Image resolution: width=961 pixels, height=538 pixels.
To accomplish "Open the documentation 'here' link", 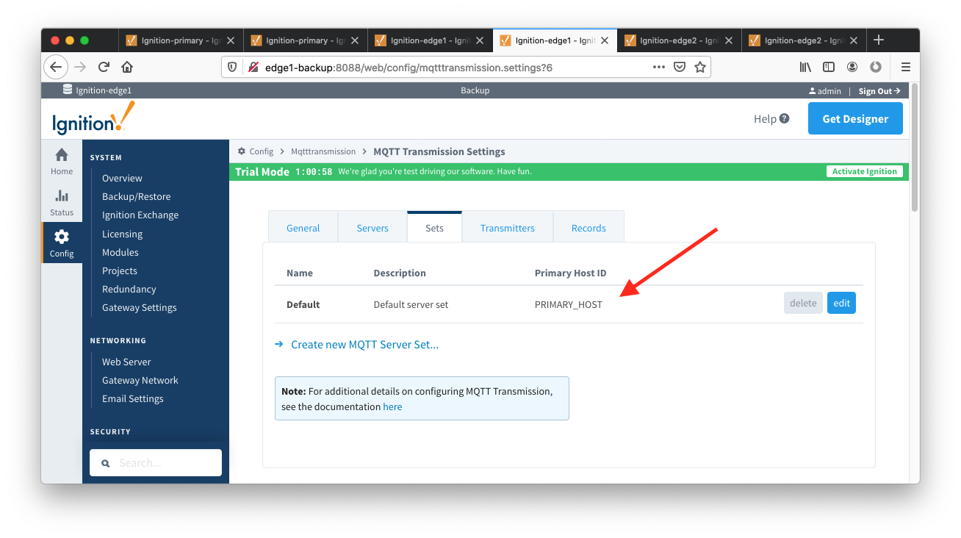I will [392, 406].
